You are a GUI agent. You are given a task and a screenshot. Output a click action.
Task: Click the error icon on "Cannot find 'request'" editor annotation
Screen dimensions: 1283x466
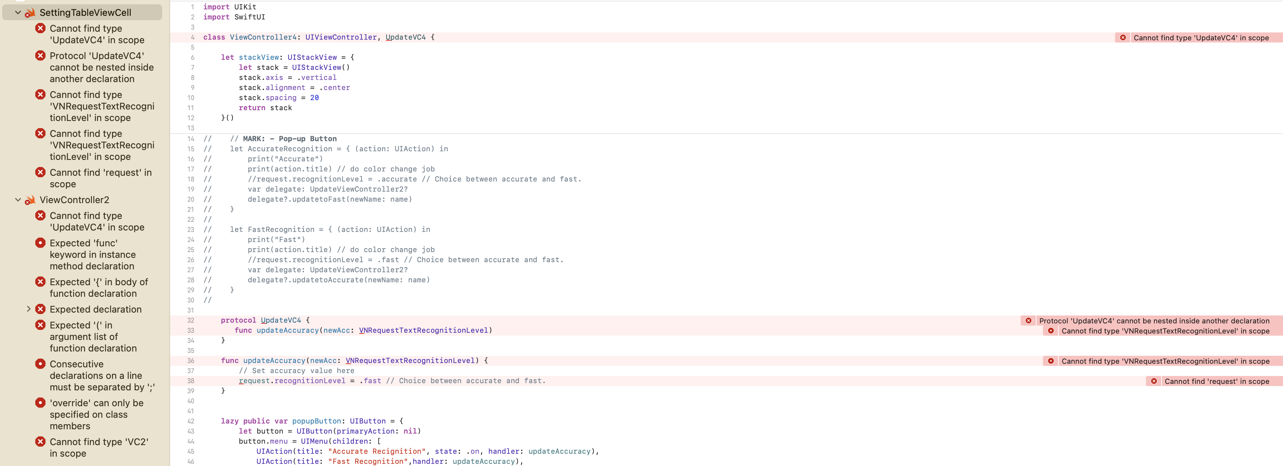coord(1154,381)
